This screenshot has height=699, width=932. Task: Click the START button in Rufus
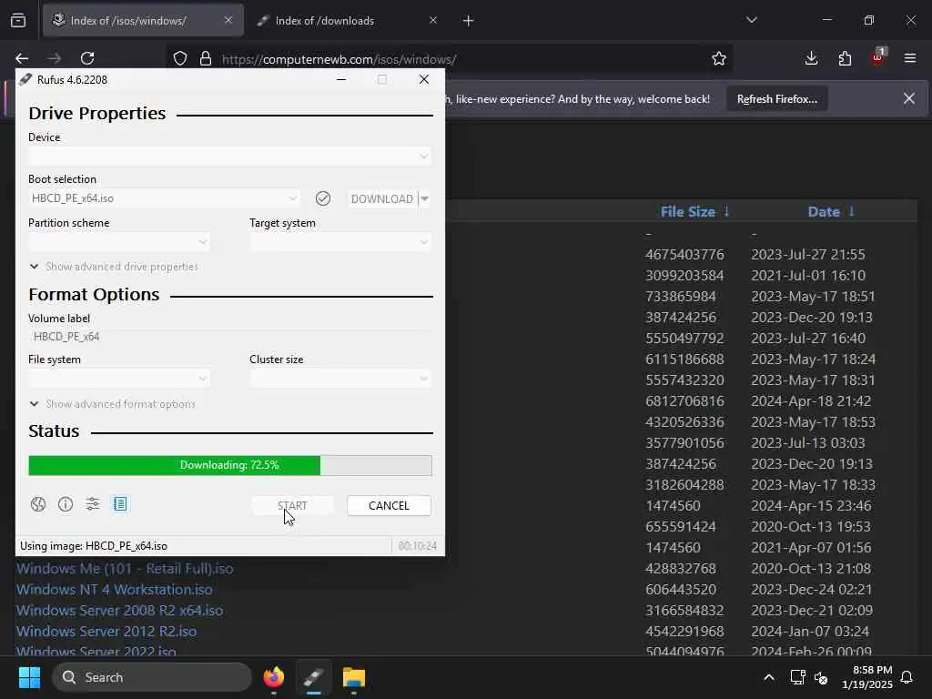(x=292, y=506)
